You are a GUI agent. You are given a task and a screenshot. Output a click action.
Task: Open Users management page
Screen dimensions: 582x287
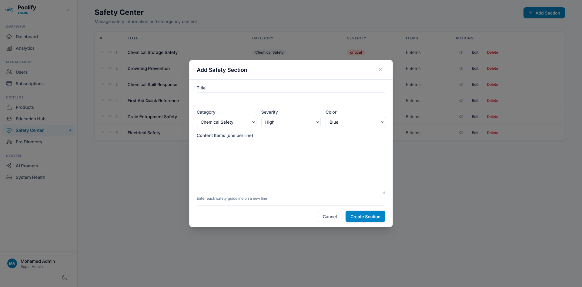(38, 72)
